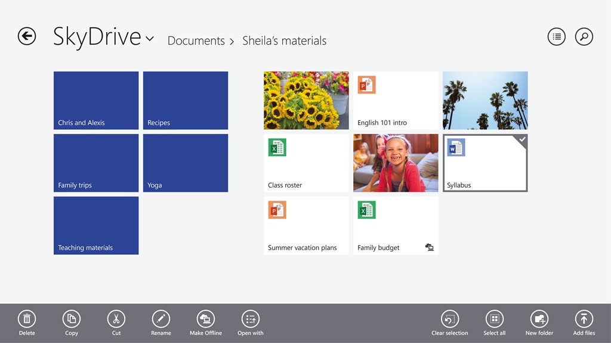Click the PowerPoint icon on Summer vacation plans
This screenshot has width=611, height=343.
[277, 210]
